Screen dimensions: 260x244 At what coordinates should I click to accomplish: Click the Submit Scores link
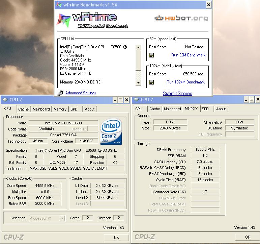pyautogui.click(x=177, y=93)
